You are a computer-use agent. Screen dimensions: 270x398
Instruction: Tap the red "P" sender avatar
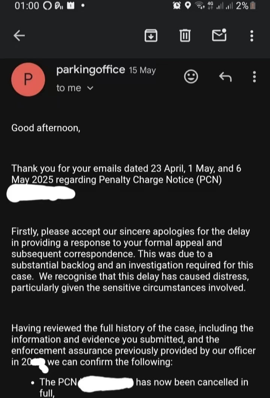coord(28,79)
